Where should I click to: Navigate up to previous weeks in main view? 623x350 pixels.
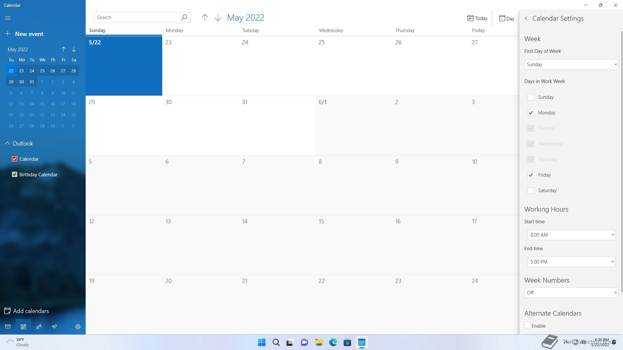[205, 17]
